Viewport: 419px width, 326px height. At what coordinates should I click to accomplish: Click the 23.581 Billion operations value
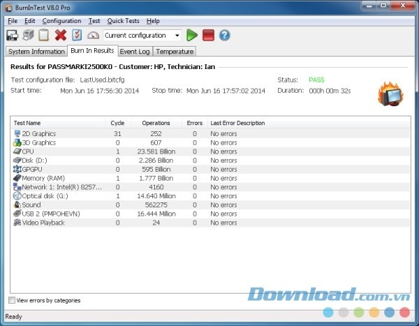tap(156, 151)
